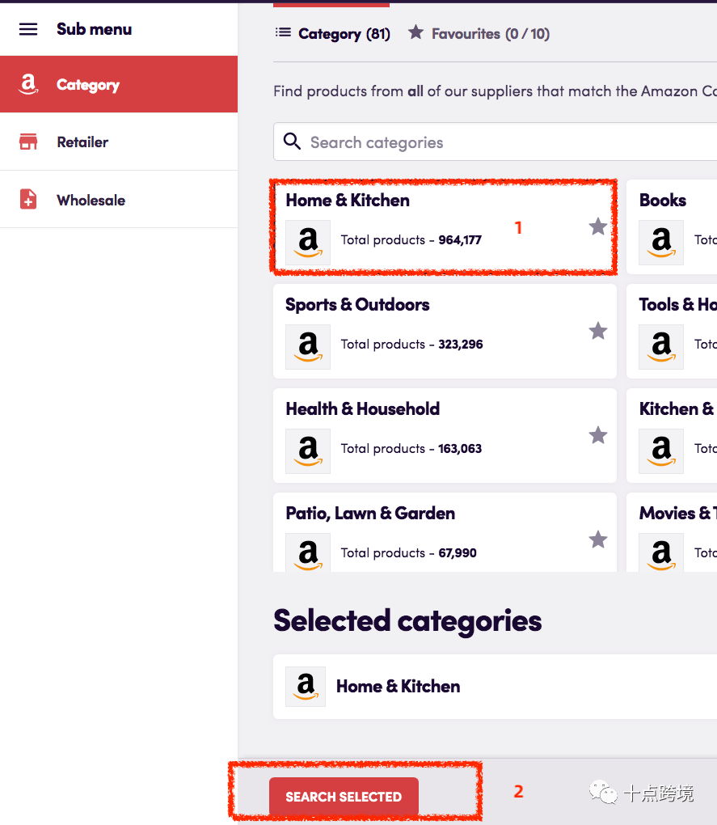Image resolution: width=717 pixels, height=825 pixels.
Task: Click the magnifier icon in category search
Action: pyautogui.click(x=292, y=142)
